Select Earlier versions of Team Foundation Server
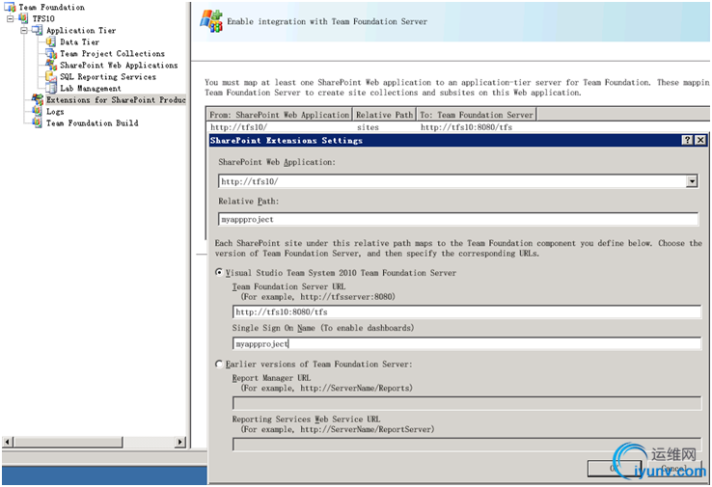The width and height of the screenshot is (712, 487). click(x=219, y=364)
